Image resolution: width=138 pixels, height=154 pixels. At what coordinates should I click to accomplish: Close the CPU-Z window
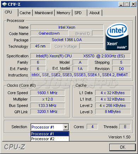(x=133, y=4)
